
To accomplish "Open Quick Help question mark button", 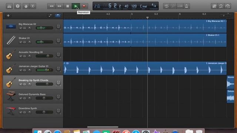I will (17, 6).
